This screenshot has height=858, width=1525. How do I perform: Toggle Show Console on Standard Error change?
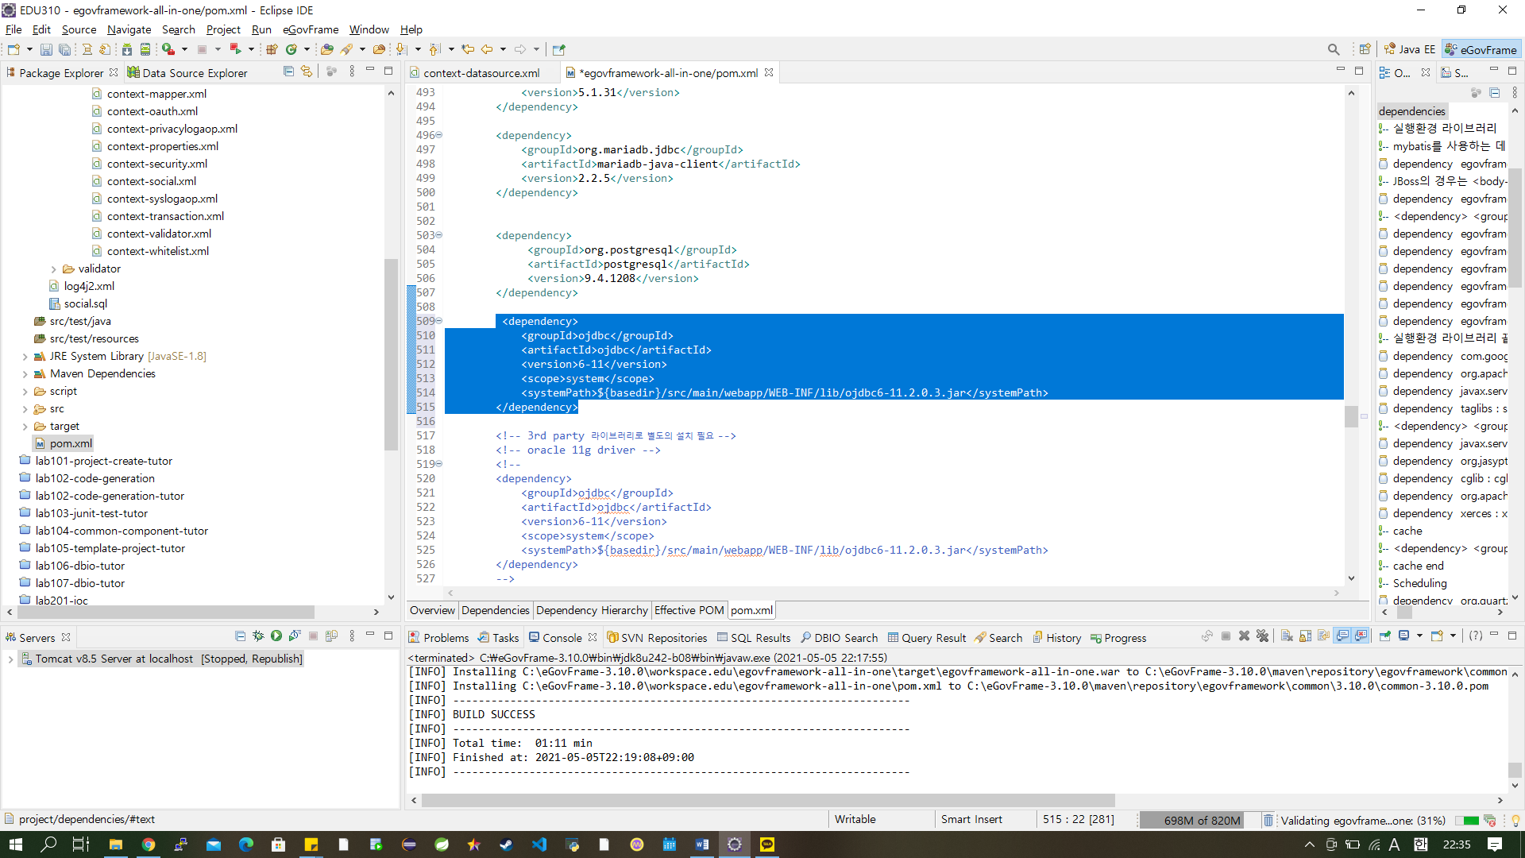[1361, 636]
